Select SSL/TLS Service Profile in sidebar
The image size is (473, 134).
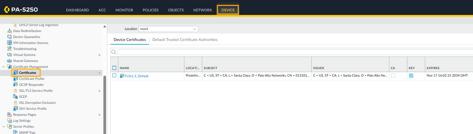coord(36,91)
